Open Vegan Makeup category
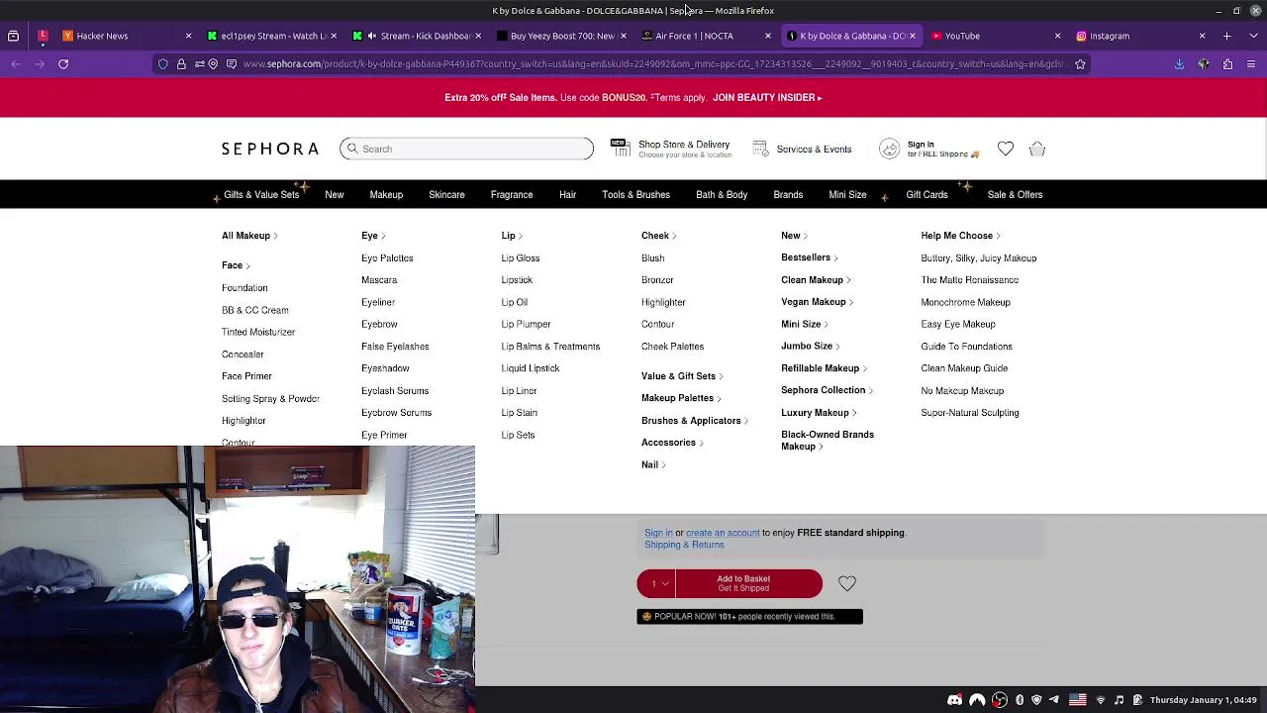The image size is (1267, 713). click(816, 302)
